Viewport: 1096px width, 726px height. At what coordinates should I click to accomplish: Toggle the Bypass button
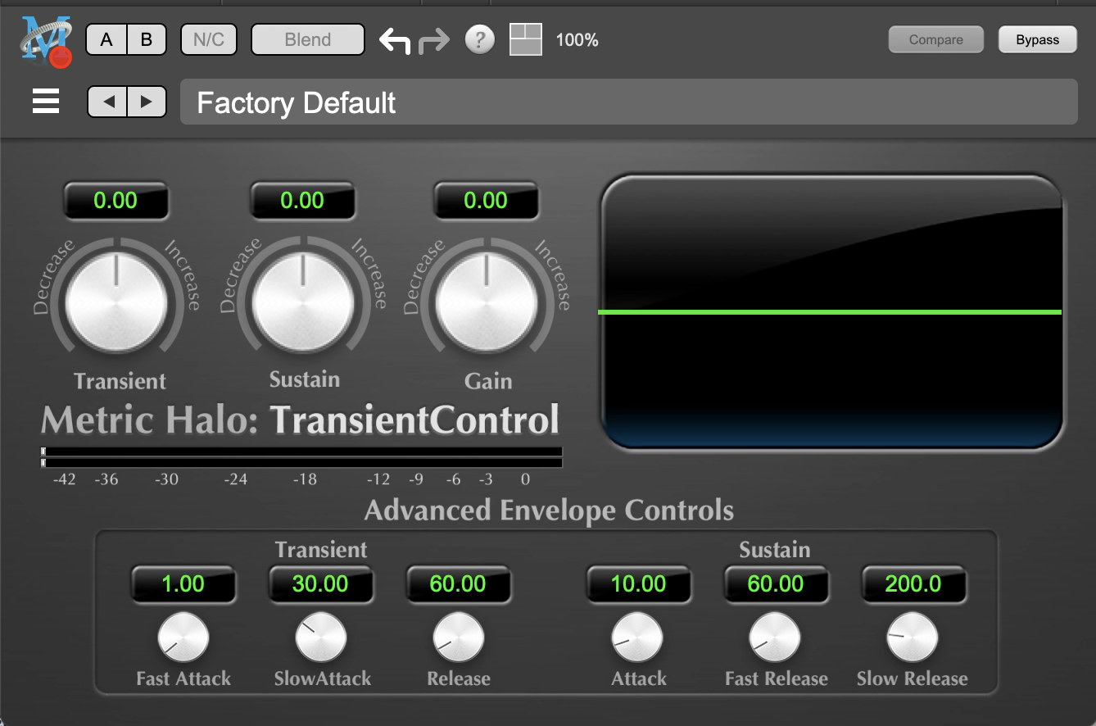(x=1037, y=39)
